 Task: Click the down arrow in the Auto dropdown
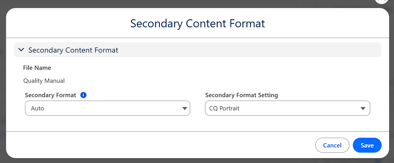pyautogui.click(x=185, y=108)
